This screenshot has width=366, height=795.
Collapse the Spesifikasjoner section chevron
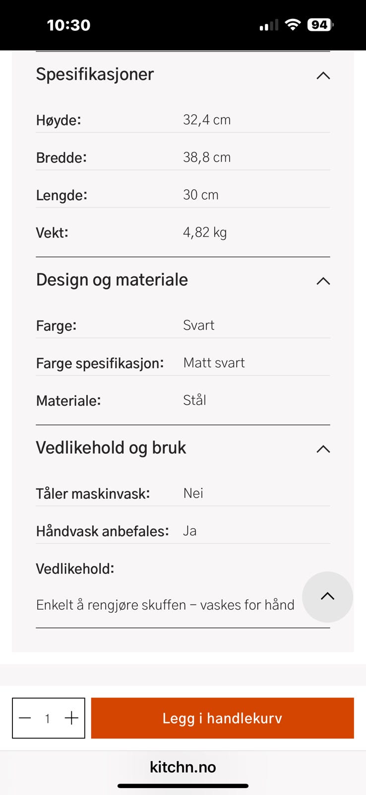(x=323, y=76)
